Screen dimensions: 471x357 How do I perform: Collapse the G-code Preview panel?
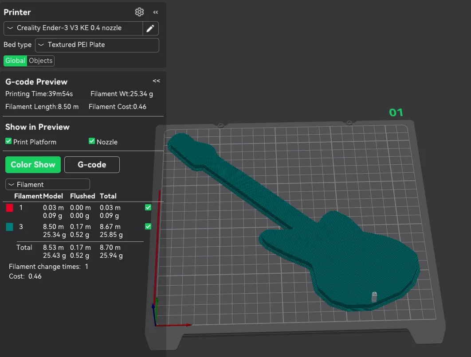(x=156, y=81)
